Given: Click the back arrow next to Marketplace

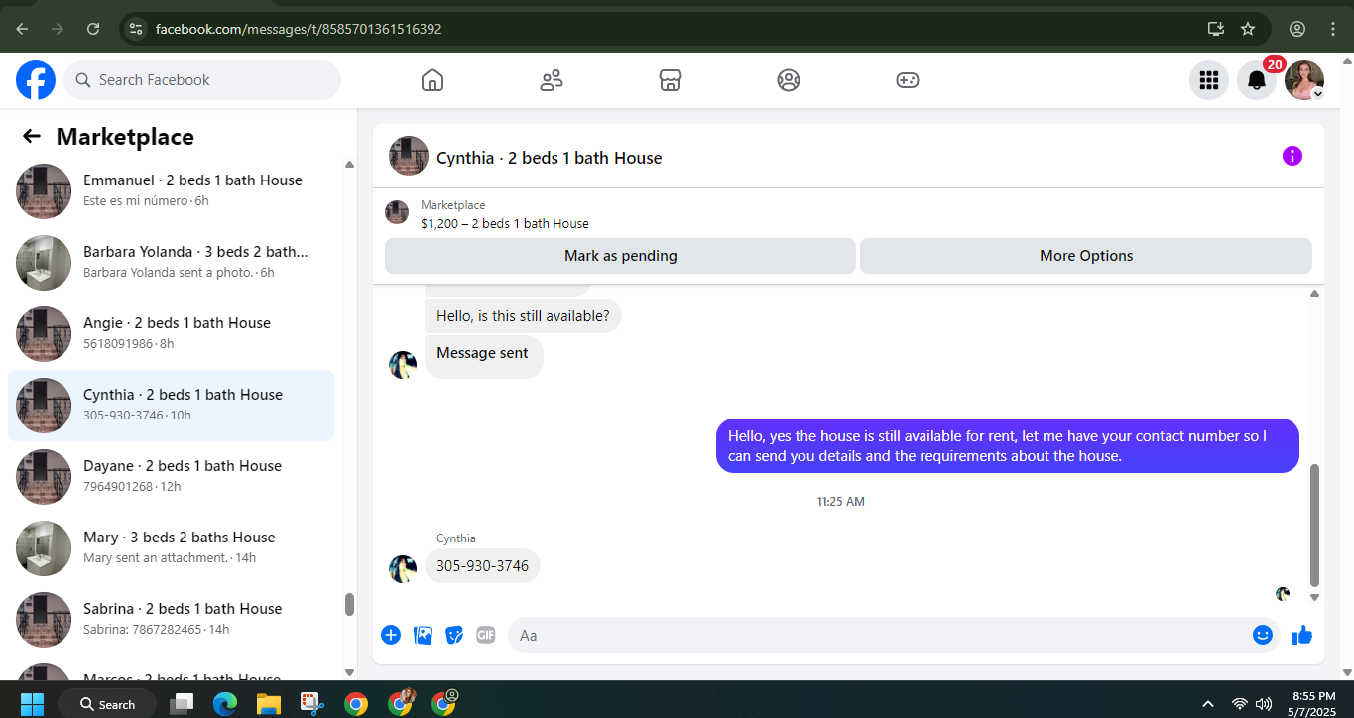Looking at the screenshot, I should 32,137.
